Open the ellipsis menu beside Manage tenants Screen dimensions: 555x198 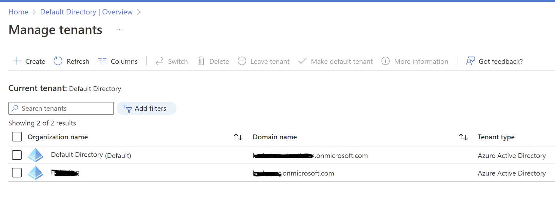coord(119,30)
